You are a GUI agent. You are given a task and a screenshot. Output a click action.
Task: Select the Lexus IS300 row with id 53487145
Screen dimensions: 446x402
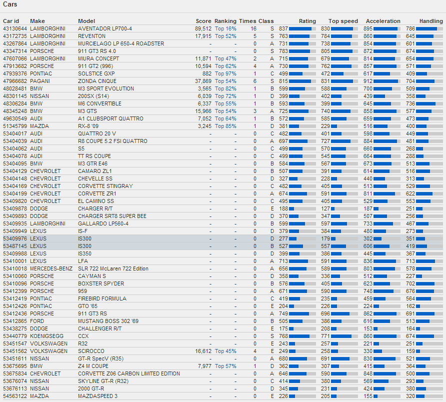(223, 246)
